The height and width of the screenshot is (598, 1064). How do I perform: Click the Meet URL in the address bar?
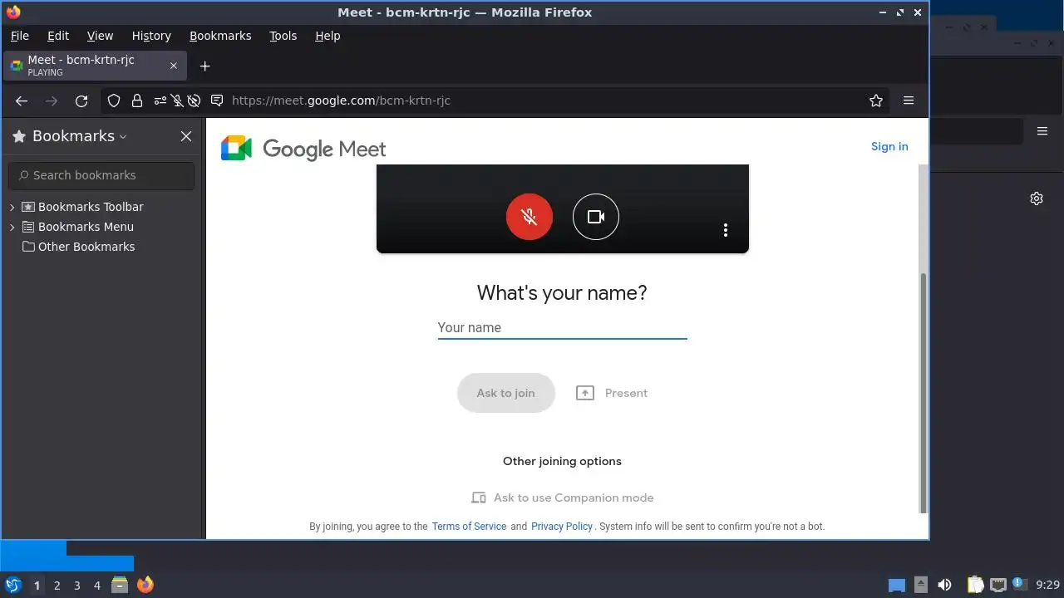pyautogui.click(x=341, y=100)
